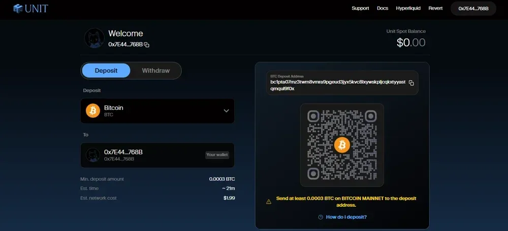Click the 'Your wallet' badge
This screenshot has height=231, width=508.
click(x=217, y=155)
